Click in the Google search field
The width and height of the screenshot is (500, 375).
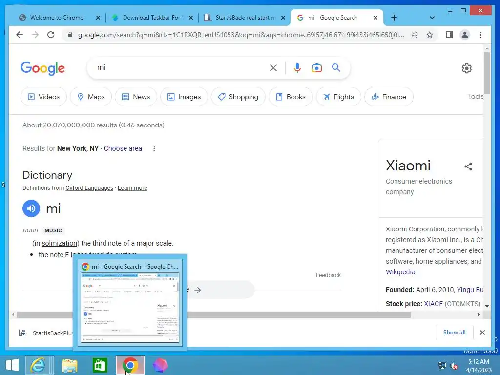(182, 68)
